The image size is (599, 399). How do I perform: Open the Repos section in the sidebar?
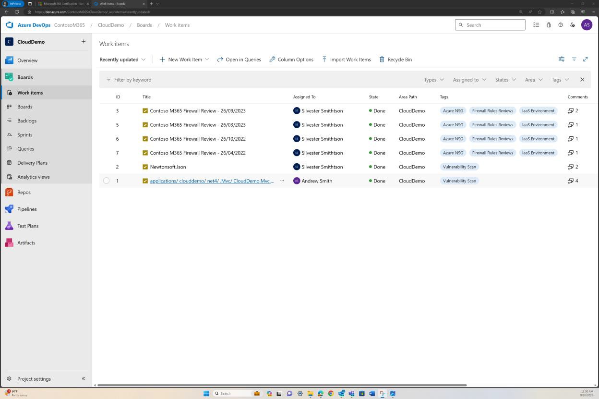pyautogui.click(x=24, y=192)
